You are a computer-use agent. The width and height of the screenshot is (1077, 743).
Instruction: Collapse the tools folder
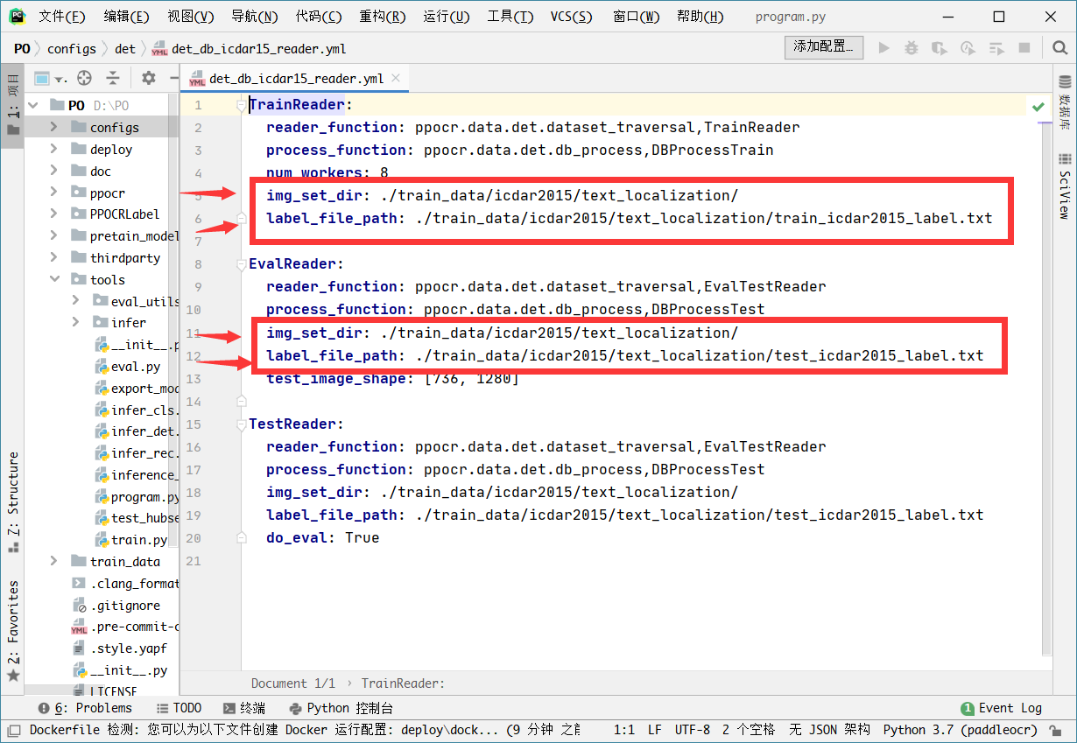tap(54, 279)
